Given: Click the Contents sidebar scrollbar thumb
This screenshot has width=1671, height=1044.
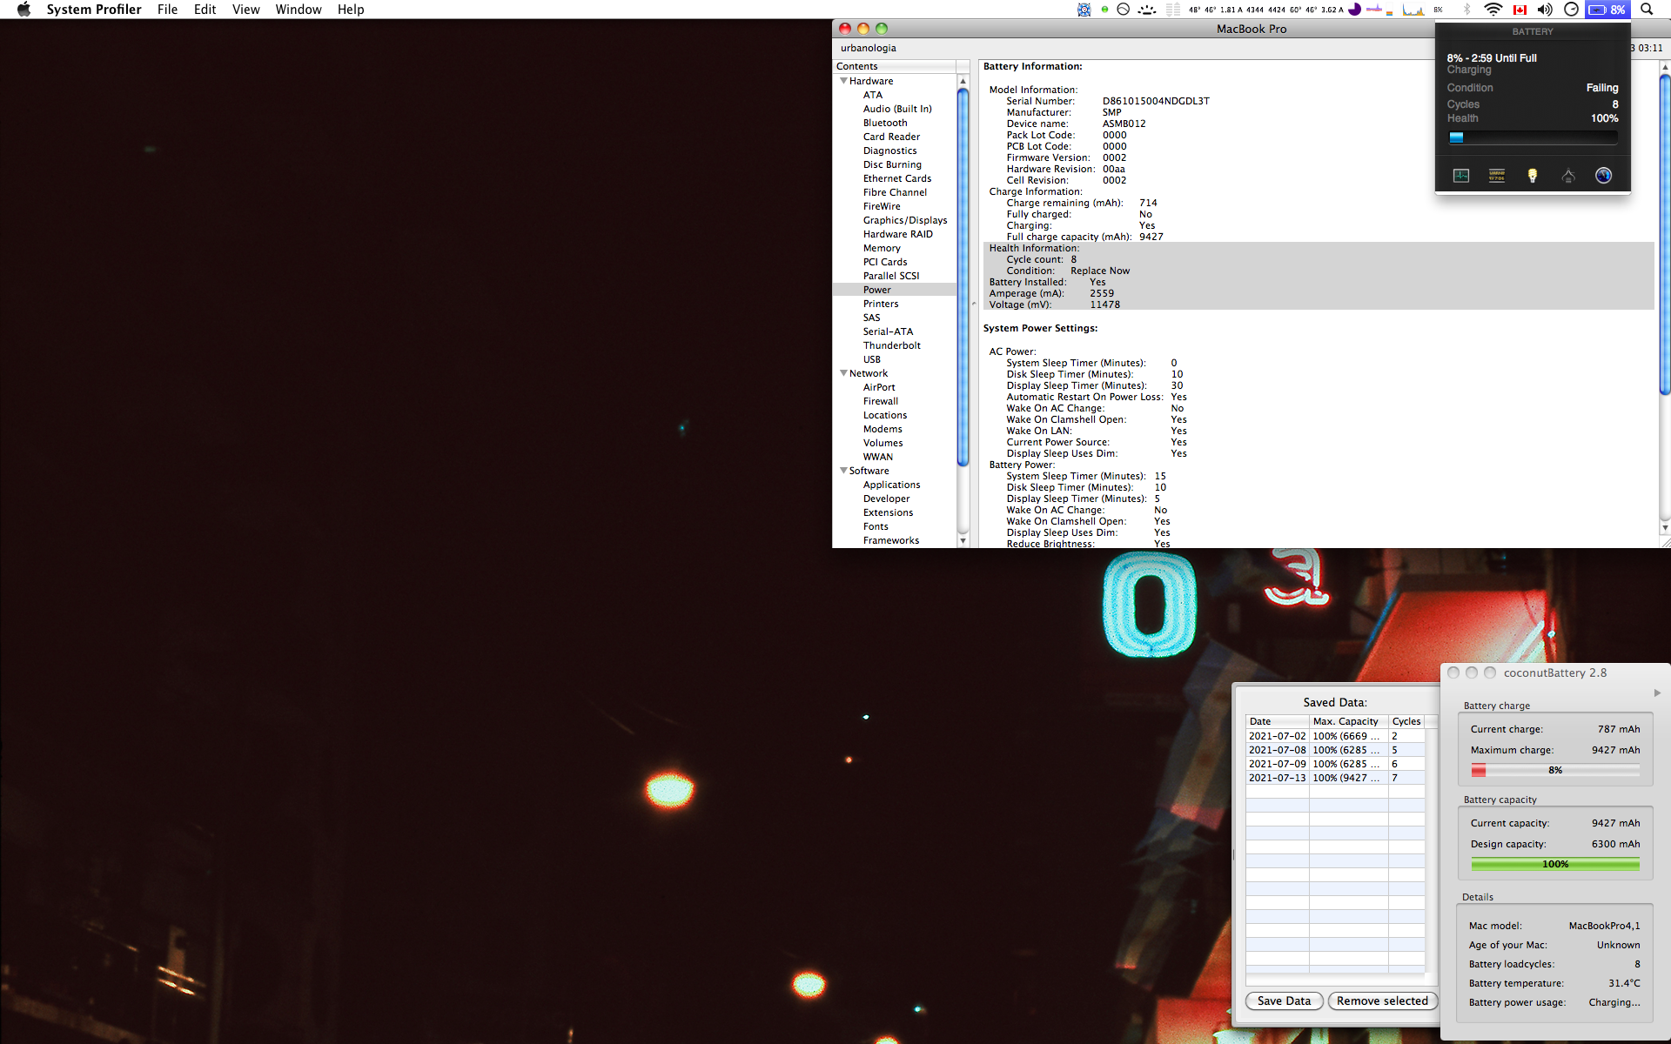Looking at the screenshot, I should coord(963,278).
